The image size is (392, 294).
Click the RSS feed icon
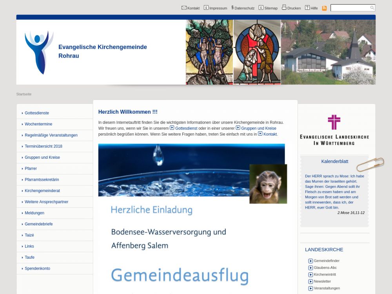[x=324, y=8]
